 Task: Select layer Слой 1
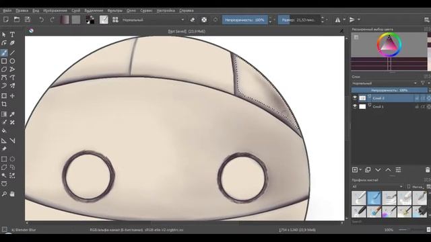click(x=391, y=106)
